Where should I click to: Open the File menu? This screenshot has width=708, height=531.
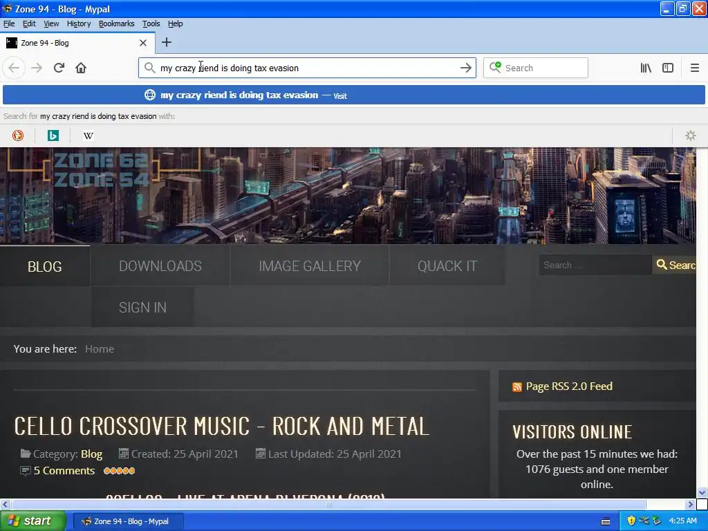pyautogui.click(x=9, y=24)
